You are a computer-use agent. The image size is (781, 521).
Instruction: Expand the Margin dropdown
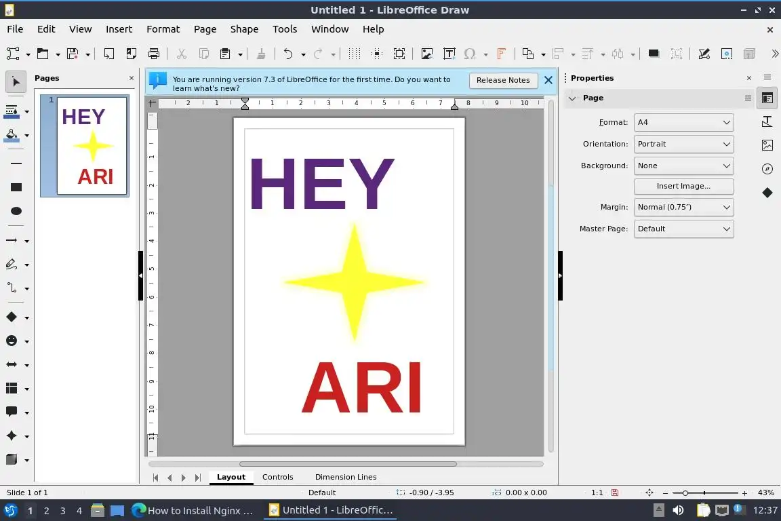coord(683,207)
